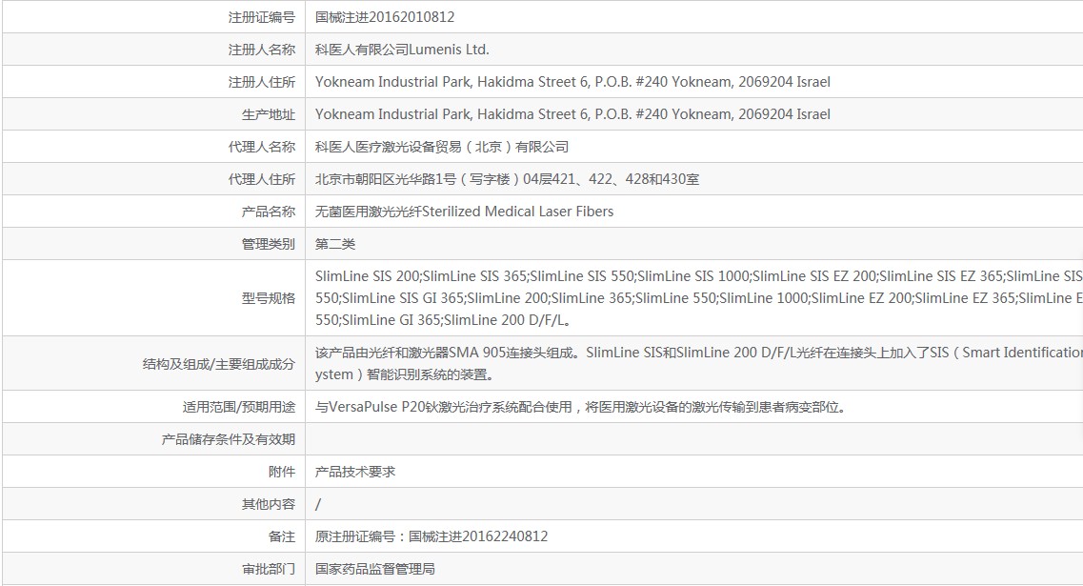Click the 备注 label
Viewport: 1083px width, 586px height.
(x=282, y=536)
